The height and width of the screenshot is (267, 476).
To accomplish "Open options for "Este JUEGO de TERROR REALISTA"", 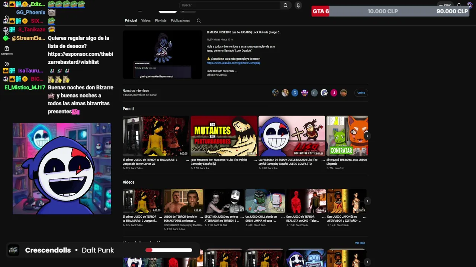I will pyautogui.click(x=324, y=217).
